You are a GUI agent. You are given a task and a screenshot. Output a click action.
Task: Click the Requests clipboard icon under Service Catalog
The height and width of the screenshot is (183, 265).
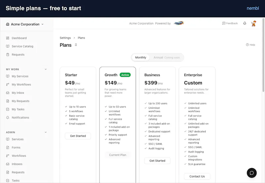click(8, 55)
